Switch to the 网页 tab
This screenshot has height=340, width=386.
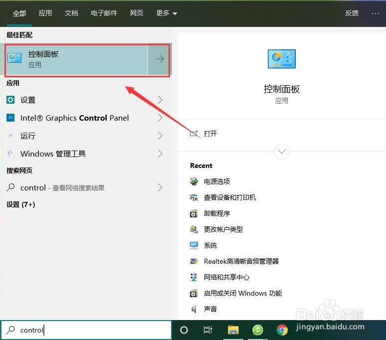[137, 13]
